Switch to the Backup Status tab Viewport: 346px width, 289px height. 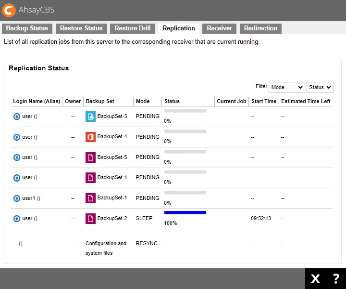coord(27,28)
